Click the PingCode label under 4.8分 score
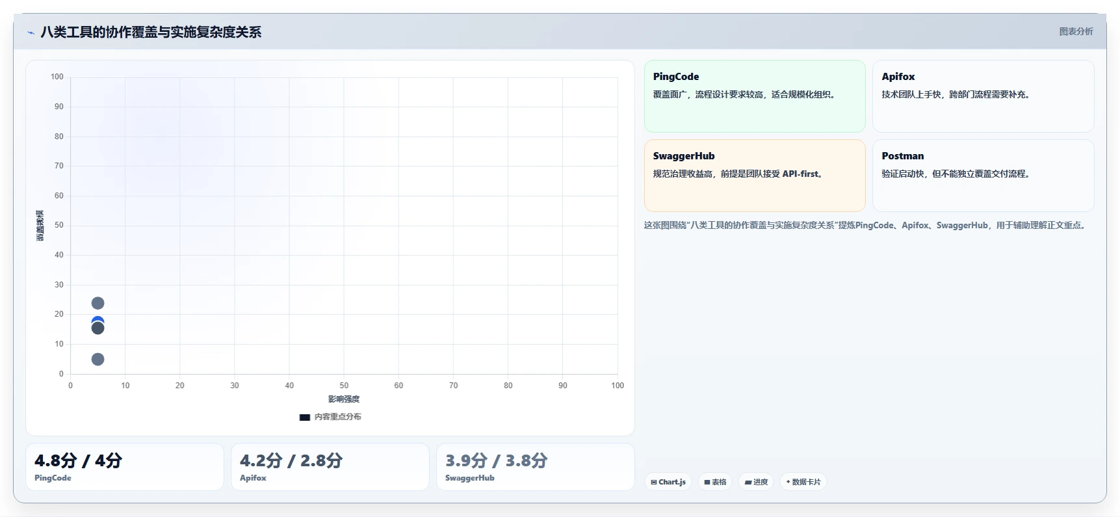This screenshot has height=517, width=1120. click(x=53, y=478)
